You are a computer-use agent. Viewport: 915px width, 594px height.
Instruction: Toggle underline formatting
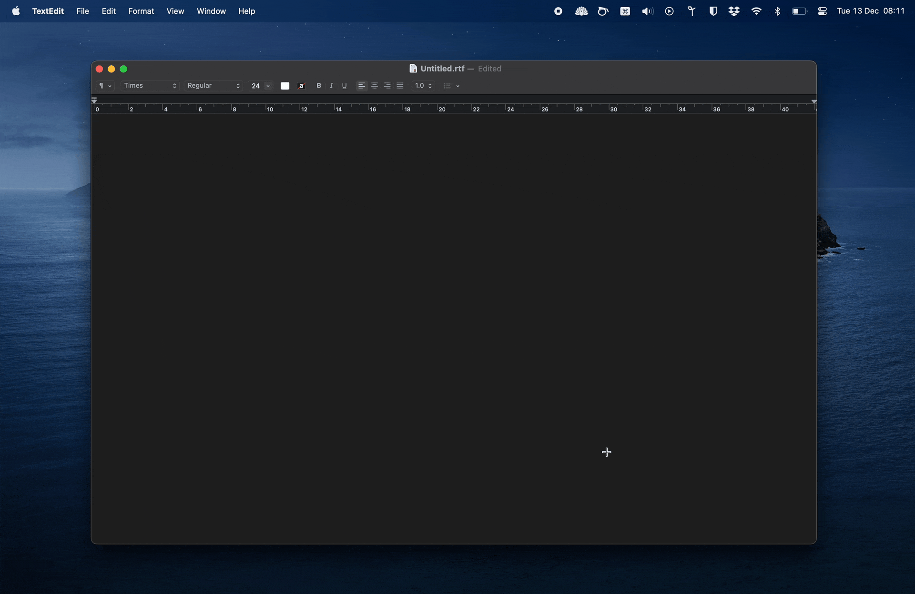click(x=344, y=86)
